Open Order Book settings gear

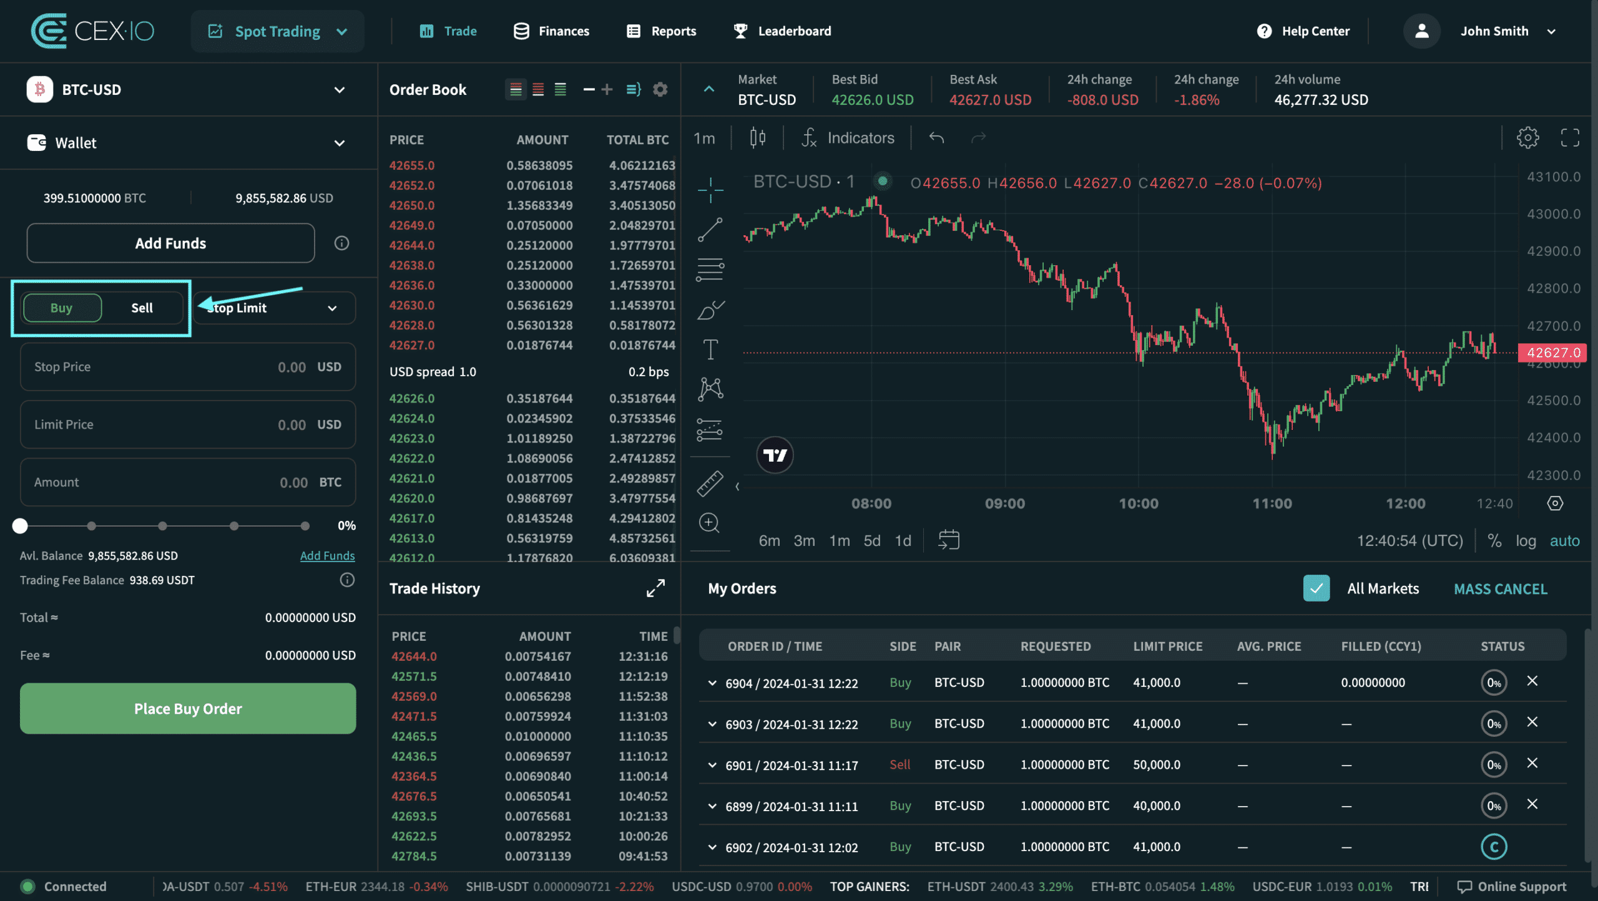[x=660, y=90]
